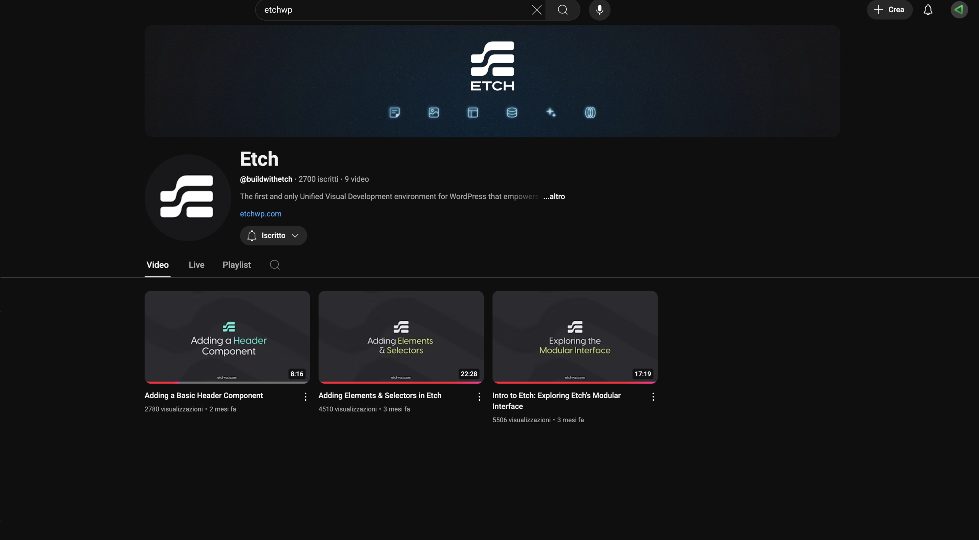
Task: Activate voice search with the microphone
Action: click(x=599, y=10)
